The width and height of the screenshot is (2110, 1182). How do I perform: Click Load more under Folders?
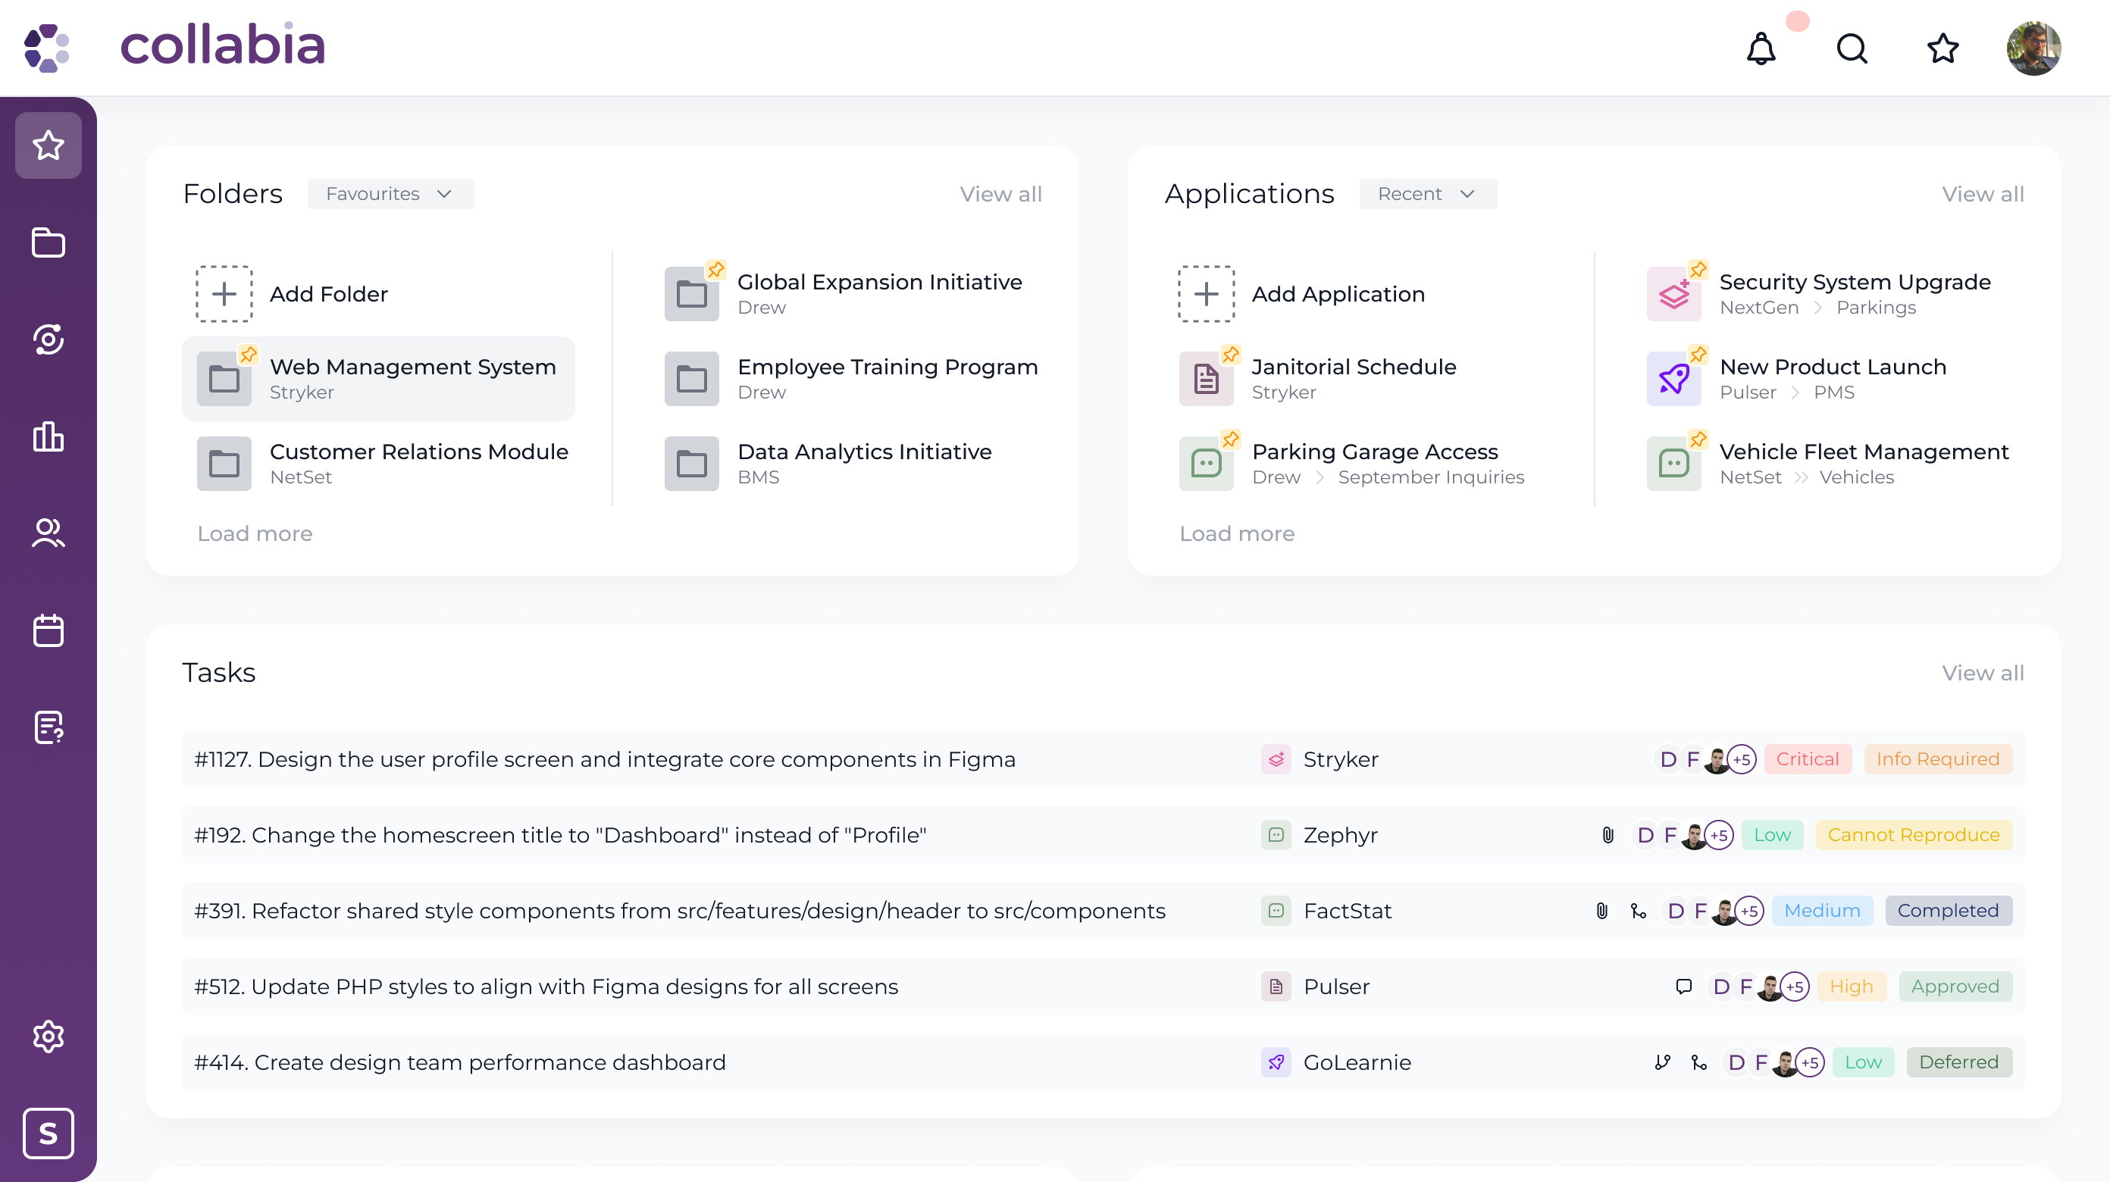coord(255,533)
